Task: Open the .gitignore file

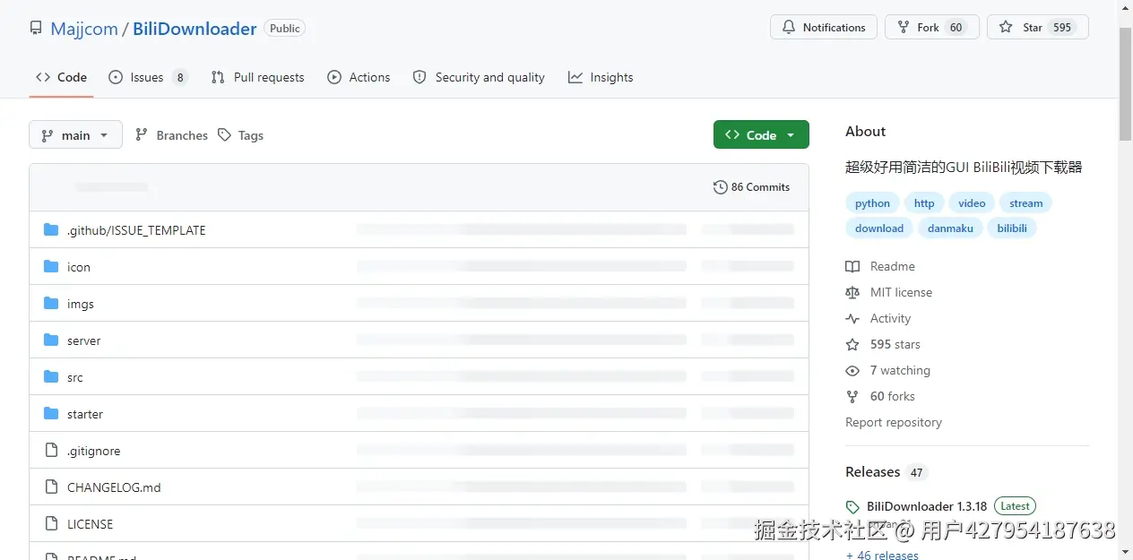Action: [x=93, y=451]
